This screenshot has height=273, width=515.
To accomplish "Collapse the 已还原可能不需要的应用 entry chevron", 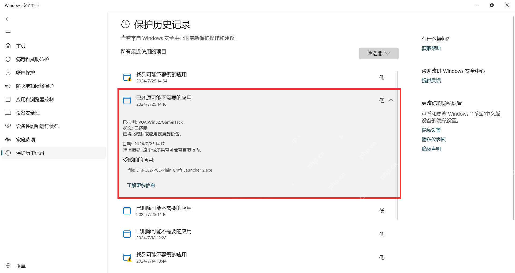I will tap(391, 100).
